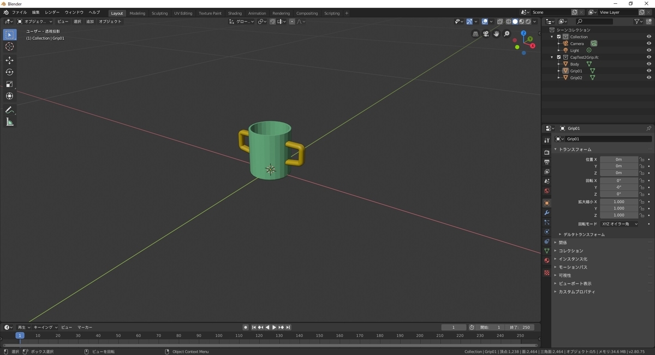This screenshot has width=655, height=355.
Task: Expand the コレクション properties section
Action: 570,251
